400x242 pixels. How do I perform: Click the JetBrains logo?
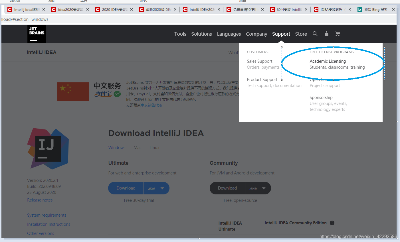coord(37,34)
